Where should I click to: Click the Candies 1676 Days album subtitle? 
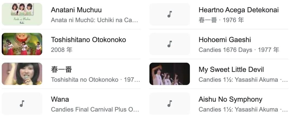(x=225, y=50)
